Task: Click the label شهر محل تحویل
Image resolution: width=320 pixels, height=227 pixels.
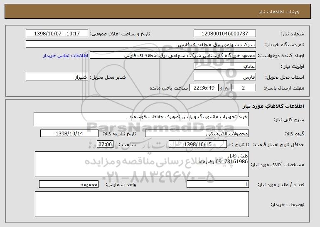Action: click(108, 77)
